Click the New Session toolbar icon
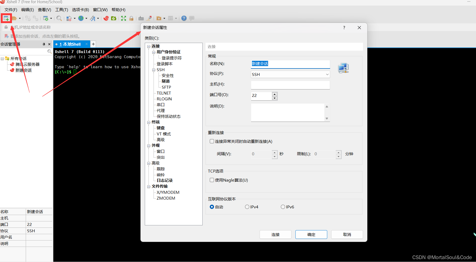Screen dimensions: 476x262 [6, 18]
